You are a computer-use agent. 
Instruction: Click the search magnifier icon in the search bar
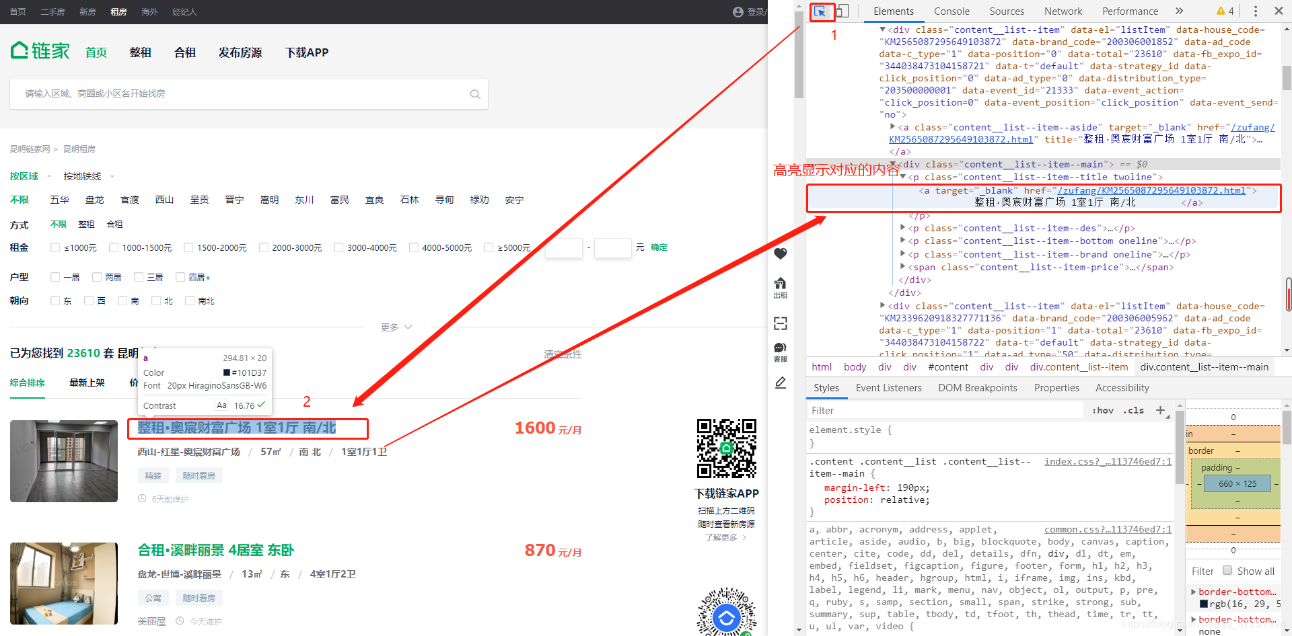click(475, 94)
